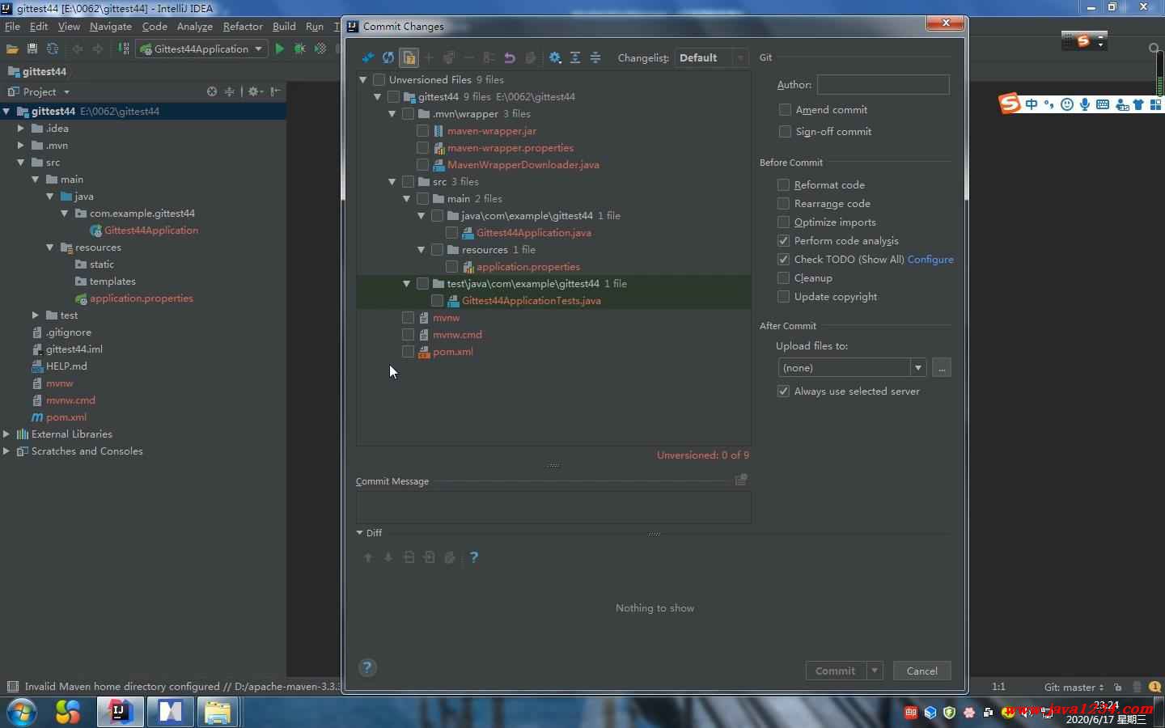The width and height of the screenshot is (1165, 728).
Task: Enable the Rearrange code checkbox
Action: (x=783, y=203)
